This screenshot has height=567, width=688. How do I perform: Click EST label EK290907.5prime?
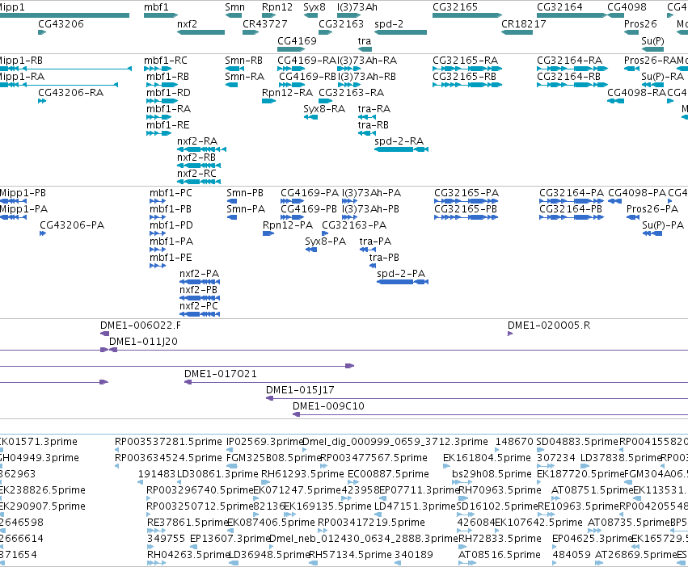[x=43, y=506]
